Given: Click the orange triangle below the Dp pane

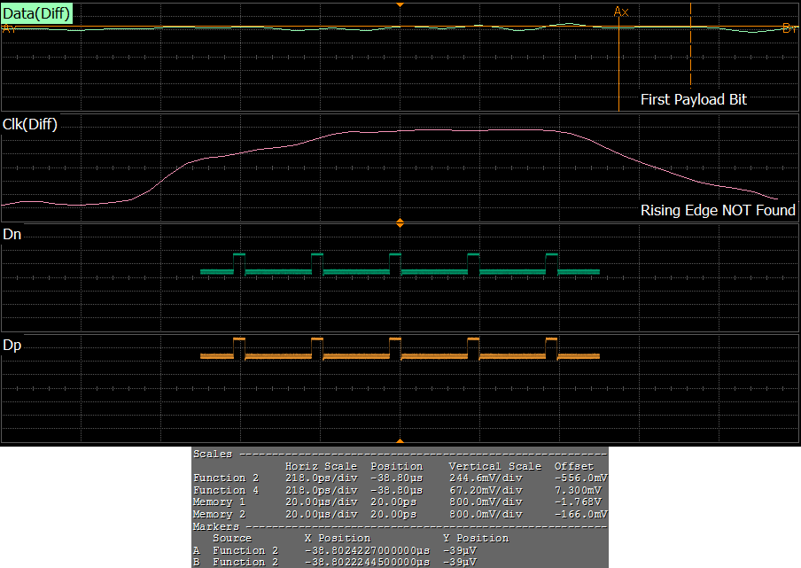Looking at the screenshot, I should 400,440.
